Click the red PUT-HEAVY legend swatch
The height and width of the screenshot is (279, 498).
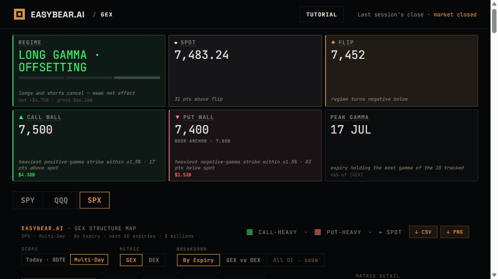tap(318, 232)
